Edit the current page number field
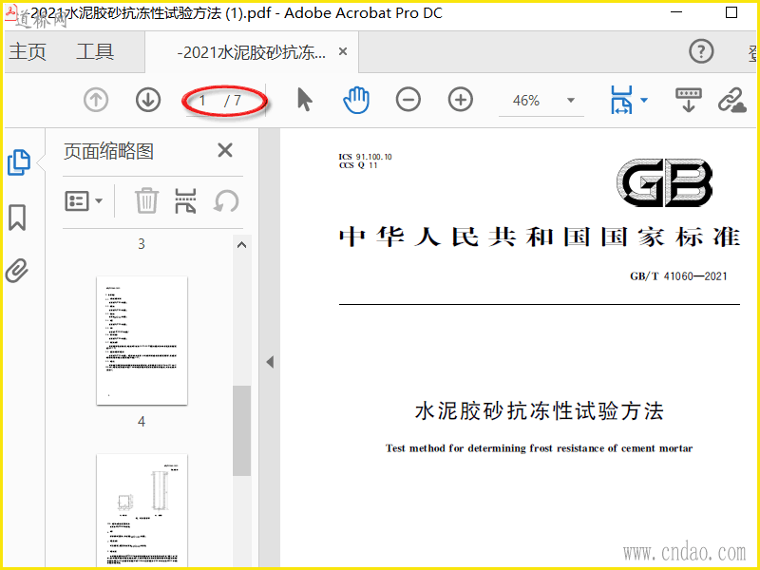This screenshot has height=570, width=760. [x=202, y=101]
